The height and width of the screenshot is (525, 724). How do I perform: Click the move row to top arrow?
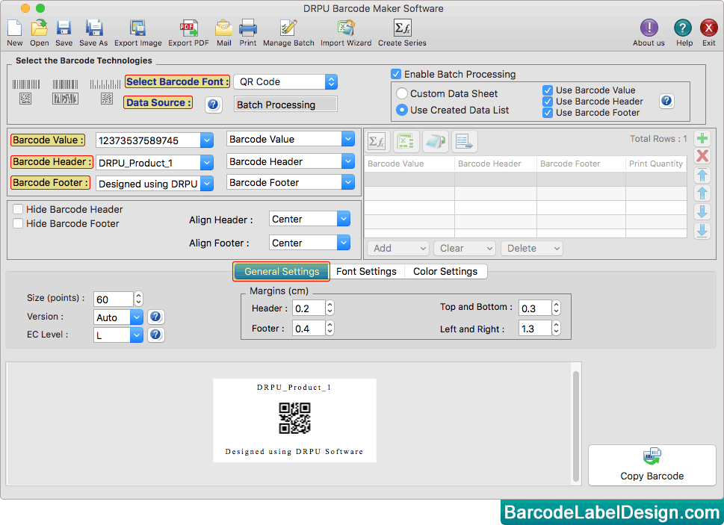[x=702, y=175]
